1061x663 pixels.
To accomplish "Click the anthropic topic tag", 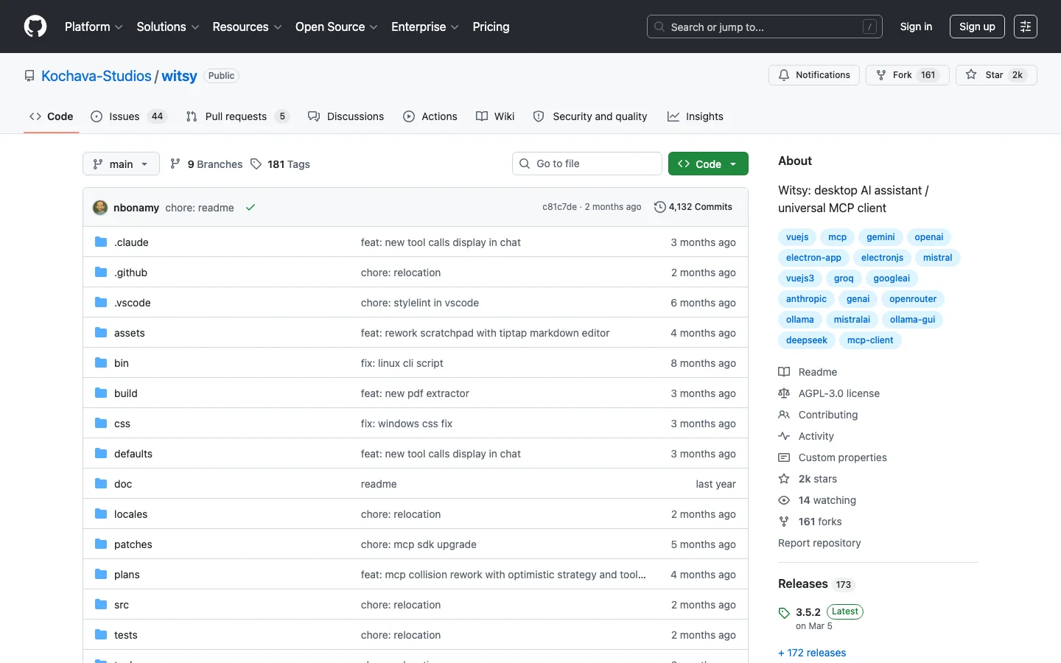I will 806,299.
